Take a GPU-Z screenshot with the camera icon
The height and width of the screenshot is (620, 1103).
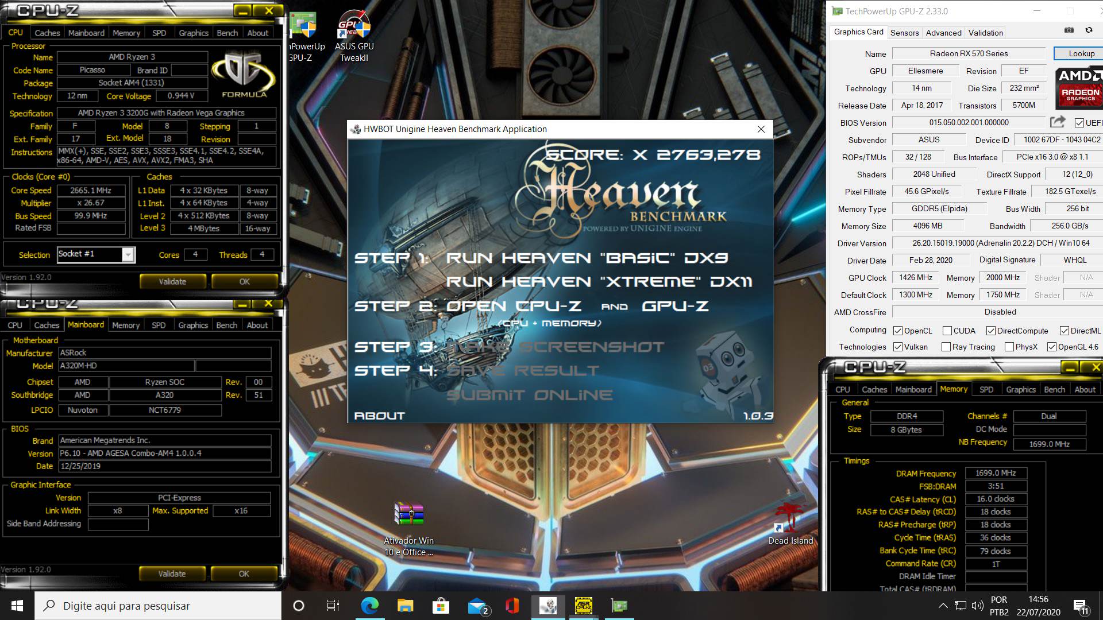click(x=1069, y=30)
